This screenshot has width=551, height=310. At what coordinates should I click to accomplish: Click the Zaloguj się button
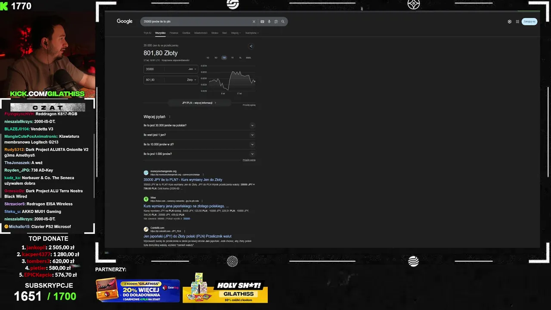(529, 22)
